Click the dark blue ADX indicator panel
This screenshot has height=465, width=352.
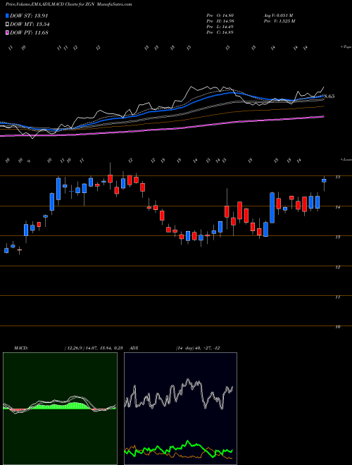[x=180, y=409]
